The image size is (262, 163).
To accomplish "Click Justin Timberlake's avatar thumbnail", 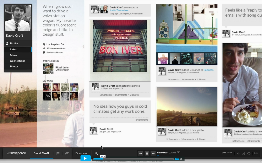I will pos(104,9).
